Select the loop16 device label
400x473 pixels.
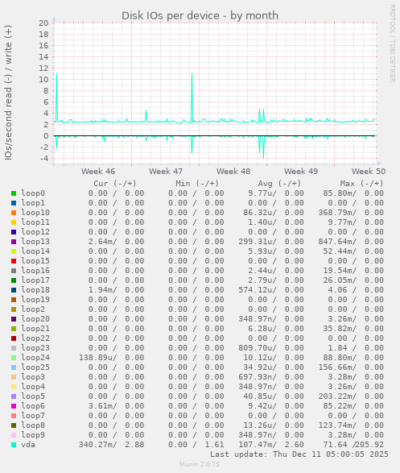35,271
